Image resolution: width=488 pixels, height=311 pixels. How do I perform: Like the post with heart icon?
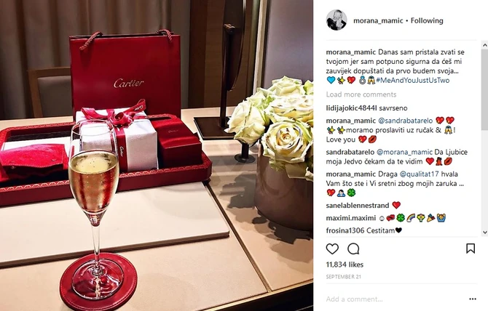pos(332,249)
